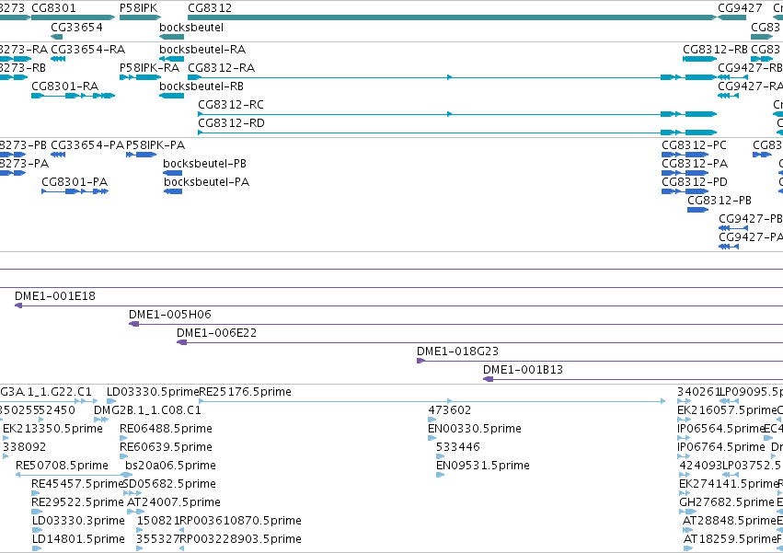Viewport: 783px width, 553px height.
Task: Open EST SD05682.5prime
Action: [169, 485]
